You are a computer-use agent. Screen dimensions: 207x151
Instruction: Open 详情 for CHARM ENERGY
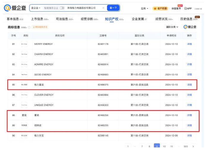[189, 54]
